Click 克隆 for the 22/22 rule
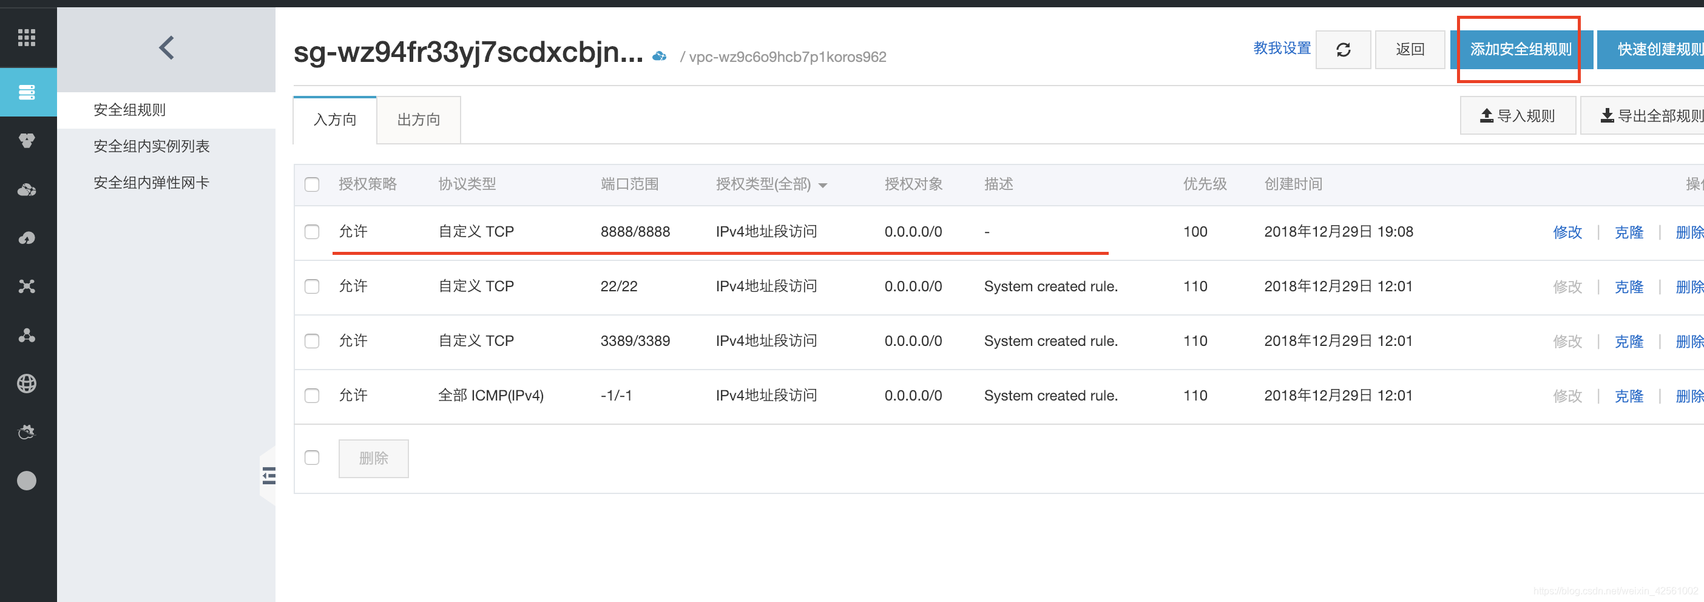The width and height of the screenshot is (1704, 602). [x=1629, y=286]
